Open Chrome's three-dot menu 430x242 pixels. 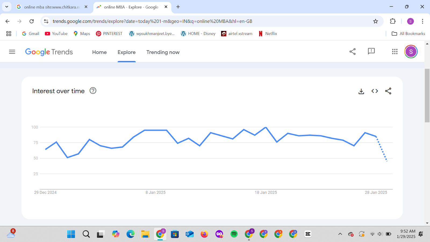pos(422,21)
